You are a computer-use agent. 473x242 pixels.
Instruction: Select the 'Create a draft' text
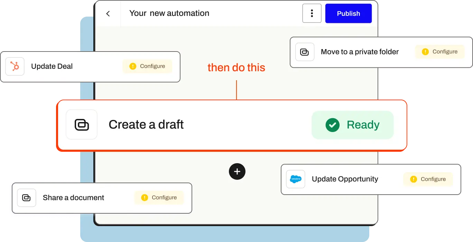(x=146, y=124)
